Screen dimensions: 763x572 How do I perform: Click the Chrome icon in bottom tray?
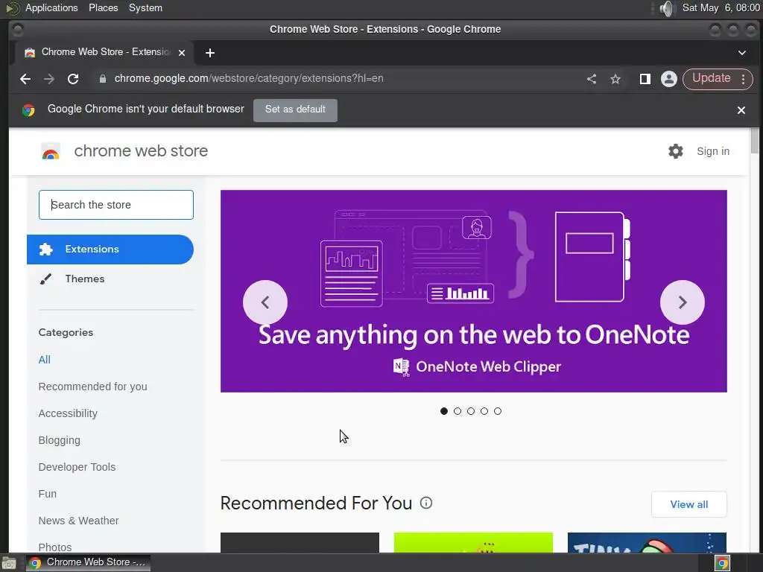(x=722, y=563)
